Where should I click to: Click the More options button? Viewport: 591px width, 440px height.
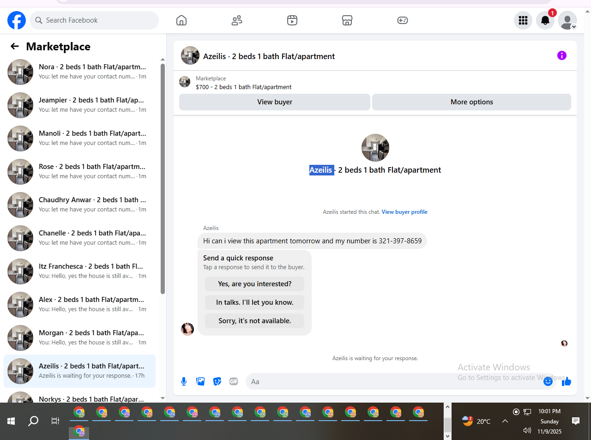(471, 102)
